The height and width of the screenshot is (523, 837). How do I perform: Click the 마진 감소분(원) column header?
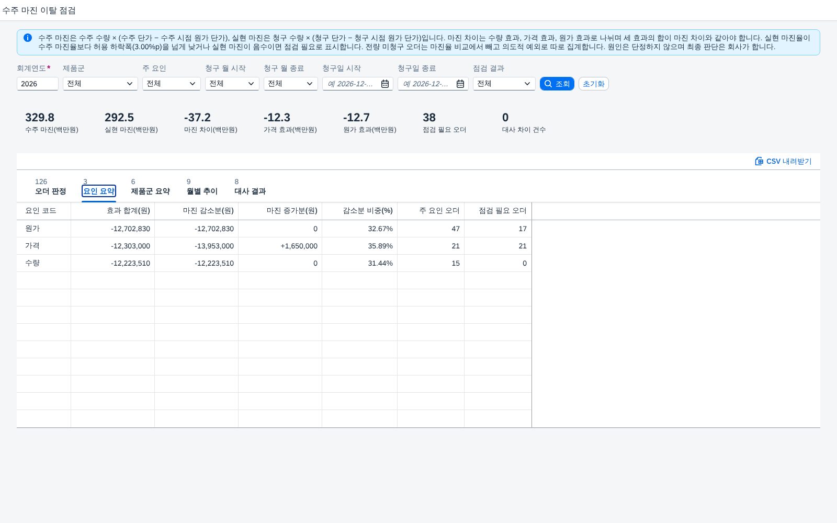(197, 211)
